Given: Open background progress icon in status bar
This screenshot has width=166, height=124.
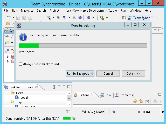Looking at the screenshot, I should tap(74, 119).
